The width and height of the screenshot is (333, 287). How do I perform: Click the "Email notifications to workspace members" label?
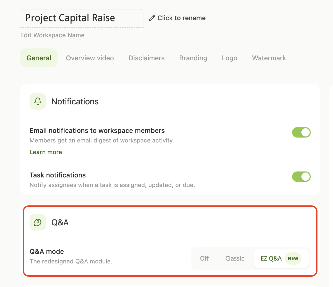[x=97, y=131]
